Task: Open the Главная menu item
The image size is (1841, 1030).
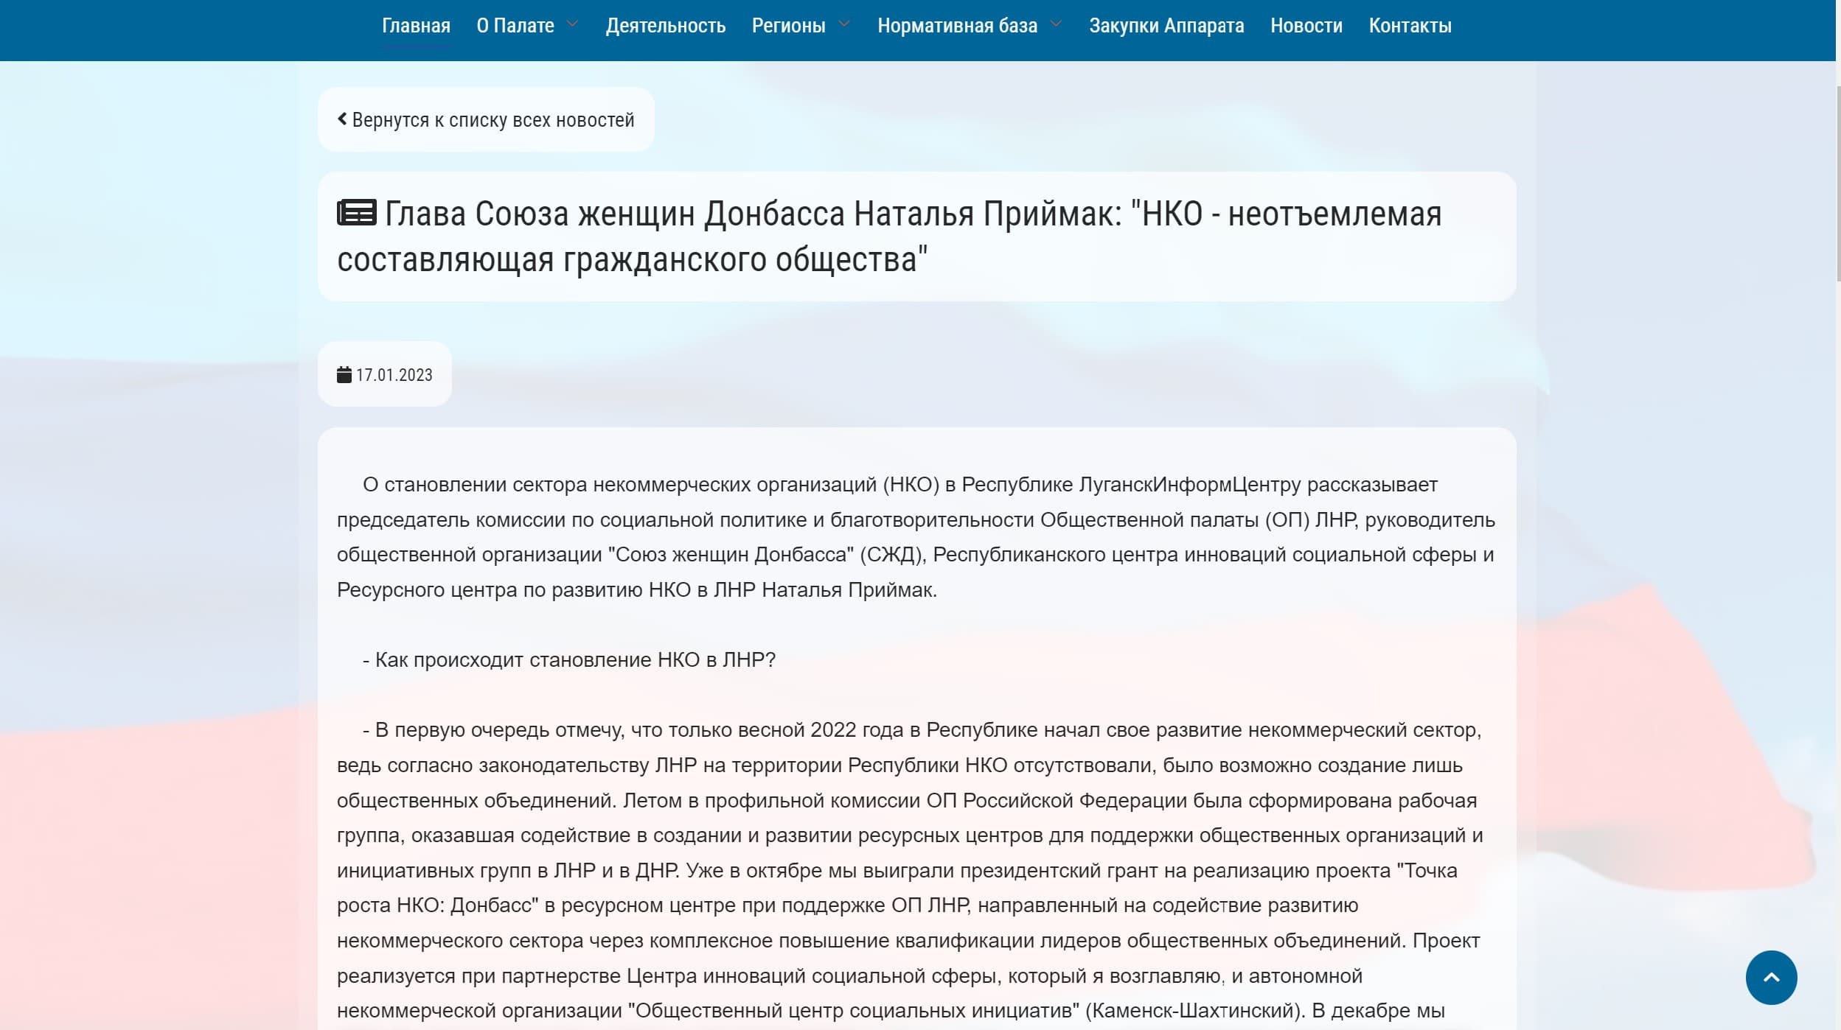Action: tap(416, 26)
